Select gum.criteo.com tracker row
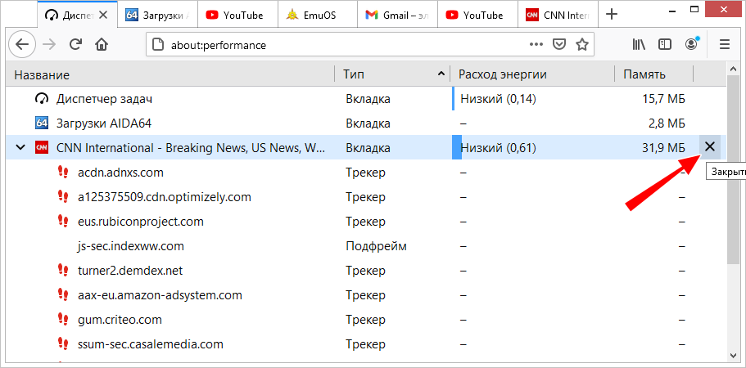 366,320
